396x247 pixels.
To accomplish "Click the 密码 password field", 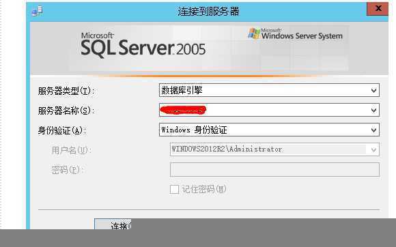I will pyautogui.click(x=274, y=169).
